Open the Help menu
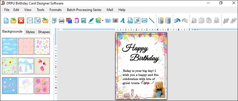Viewport: 238px width, 101px height. (122, 10)
